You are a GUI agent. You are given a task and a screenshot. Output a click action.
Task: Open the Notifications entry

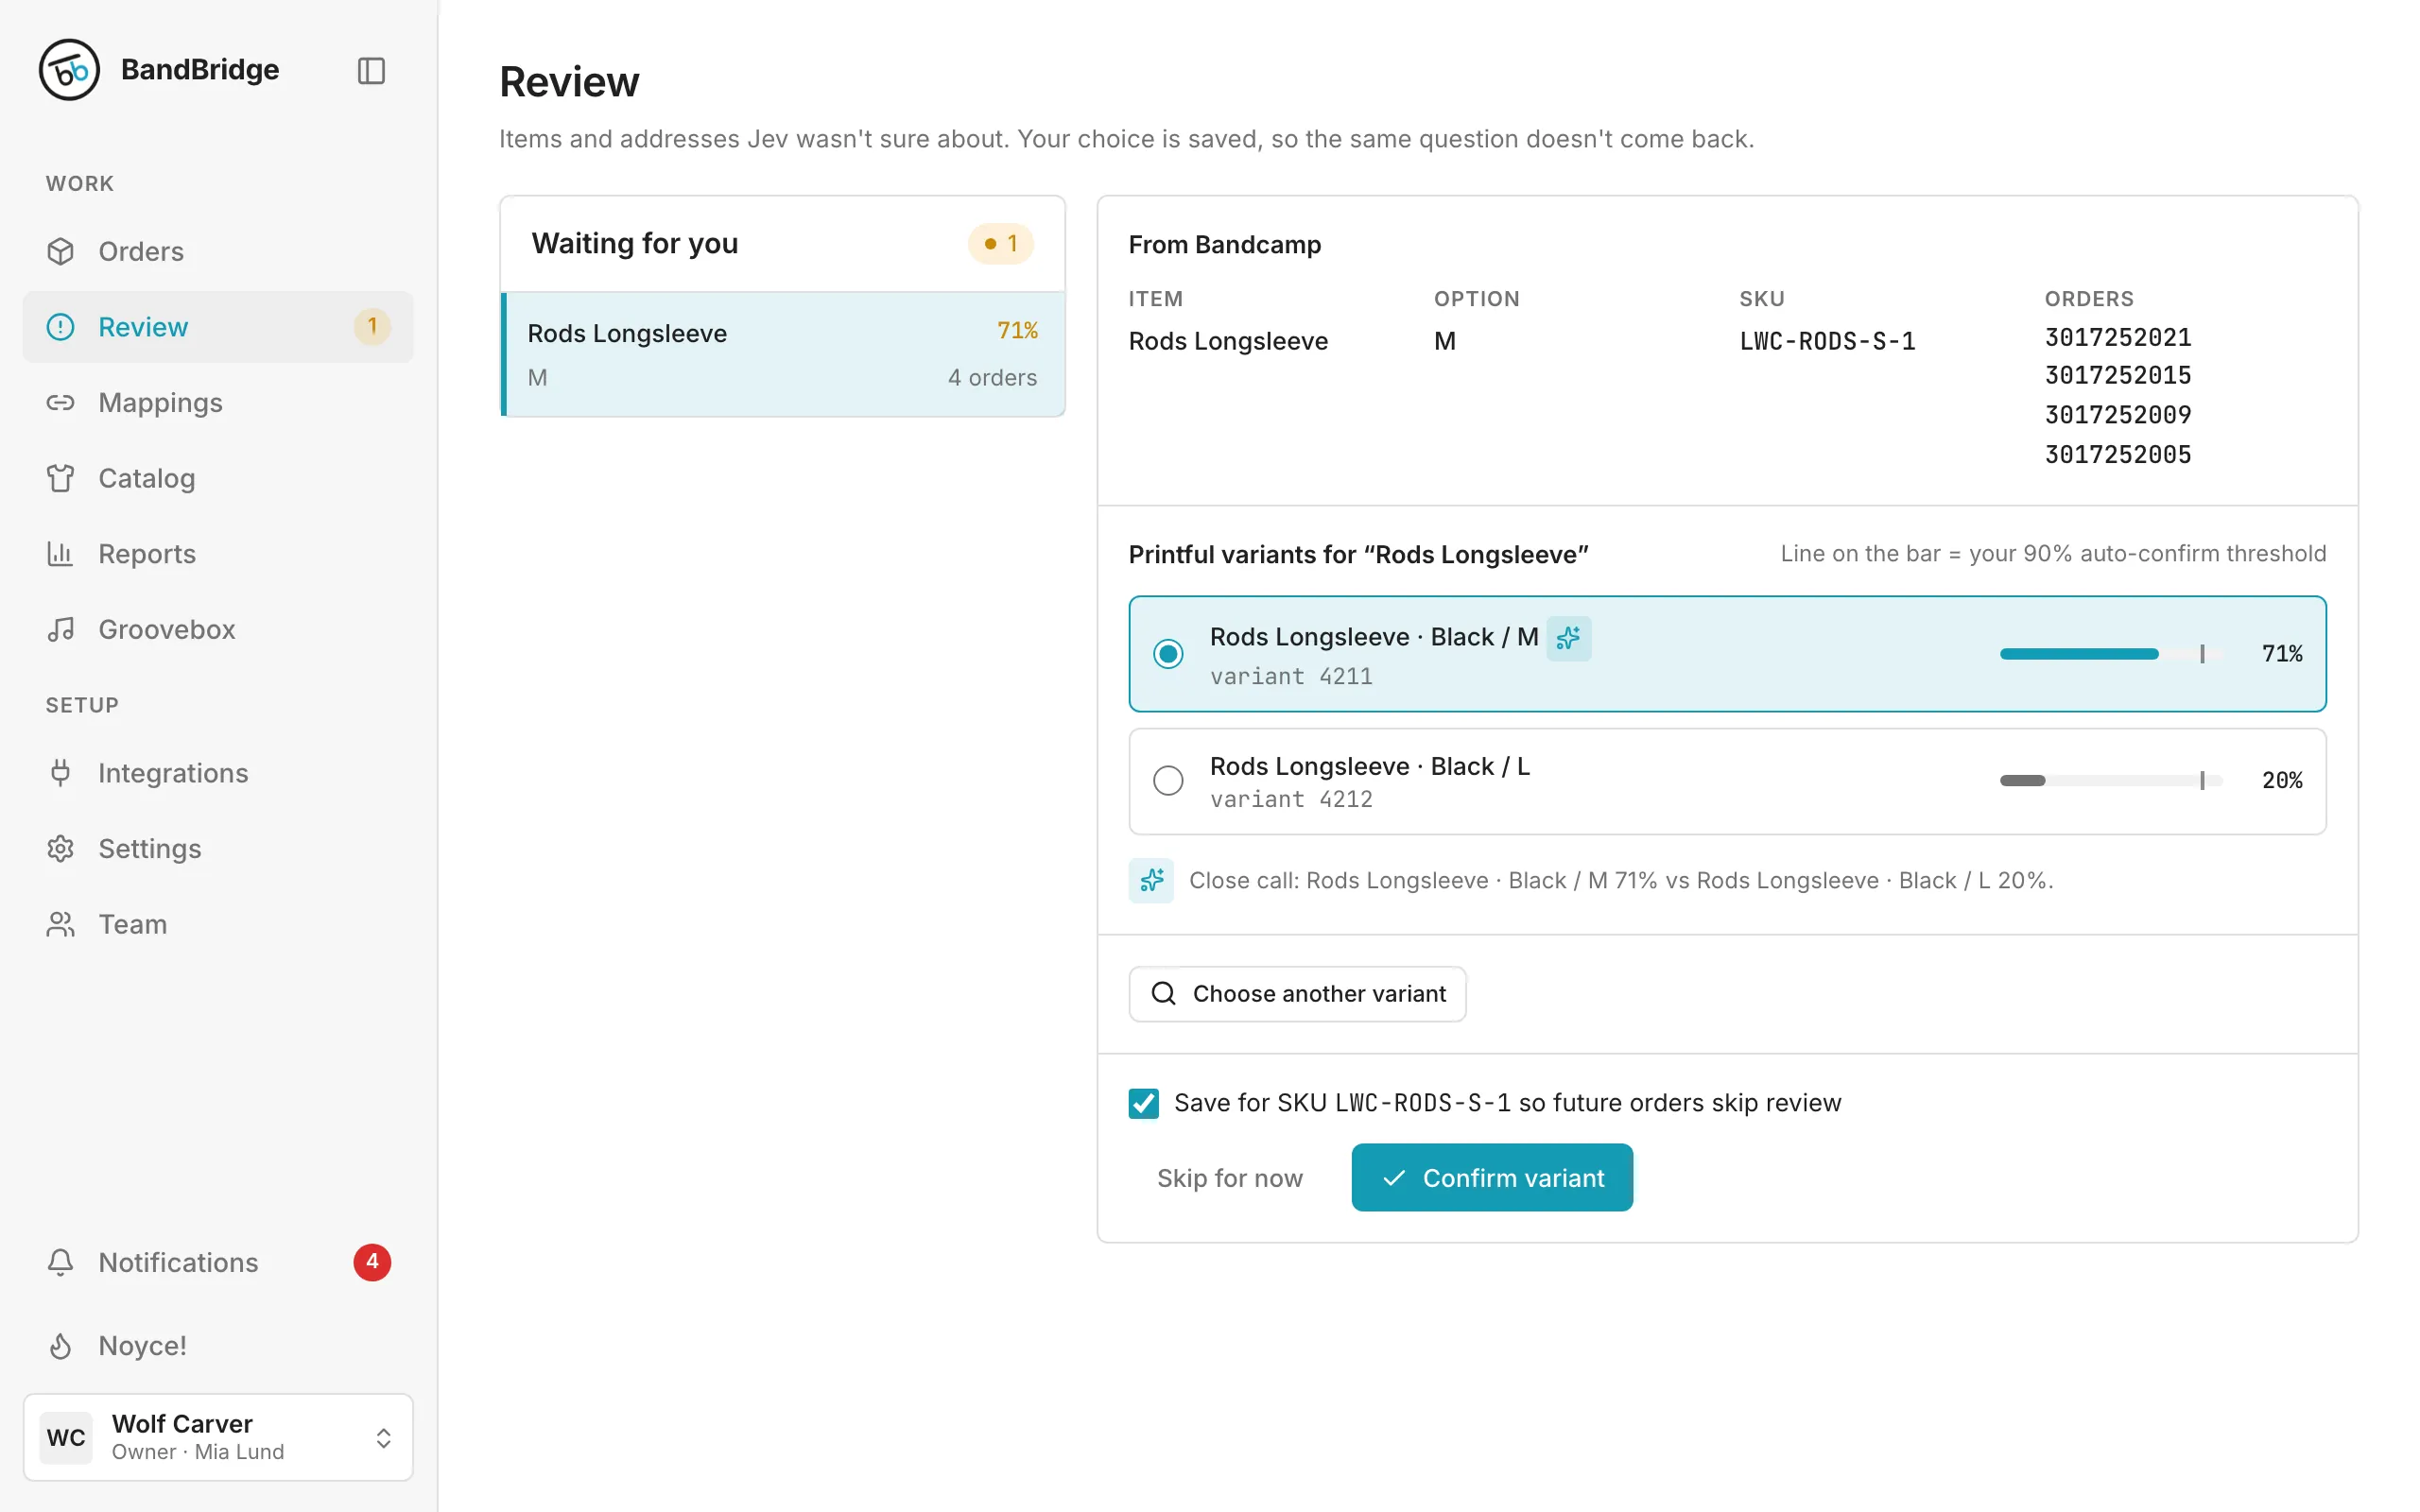(x=218, y=1262)
